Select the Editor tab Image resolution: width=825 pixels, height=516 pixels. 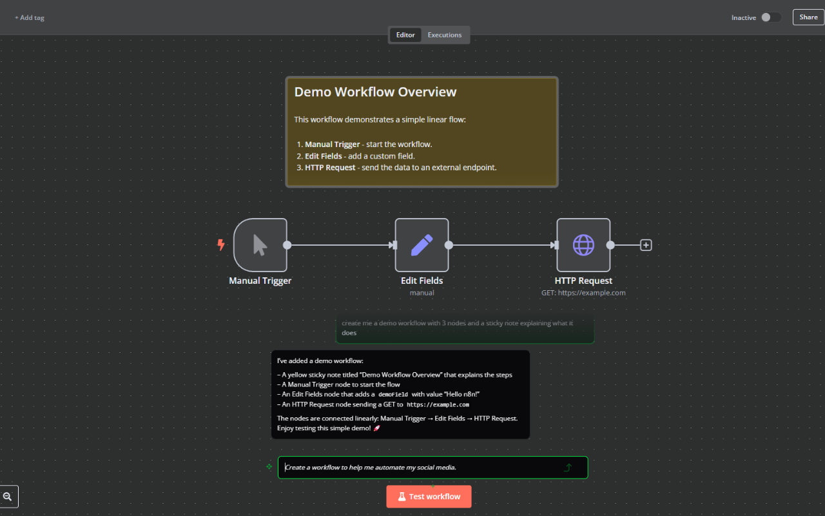click(x=405, y=35)
